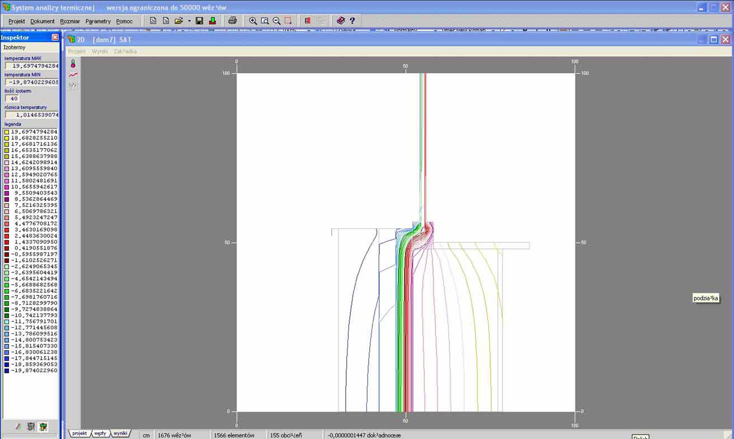Click the question mark help icon
The width and height of the screenshot is (734, 439).
[x=352, y=21]
